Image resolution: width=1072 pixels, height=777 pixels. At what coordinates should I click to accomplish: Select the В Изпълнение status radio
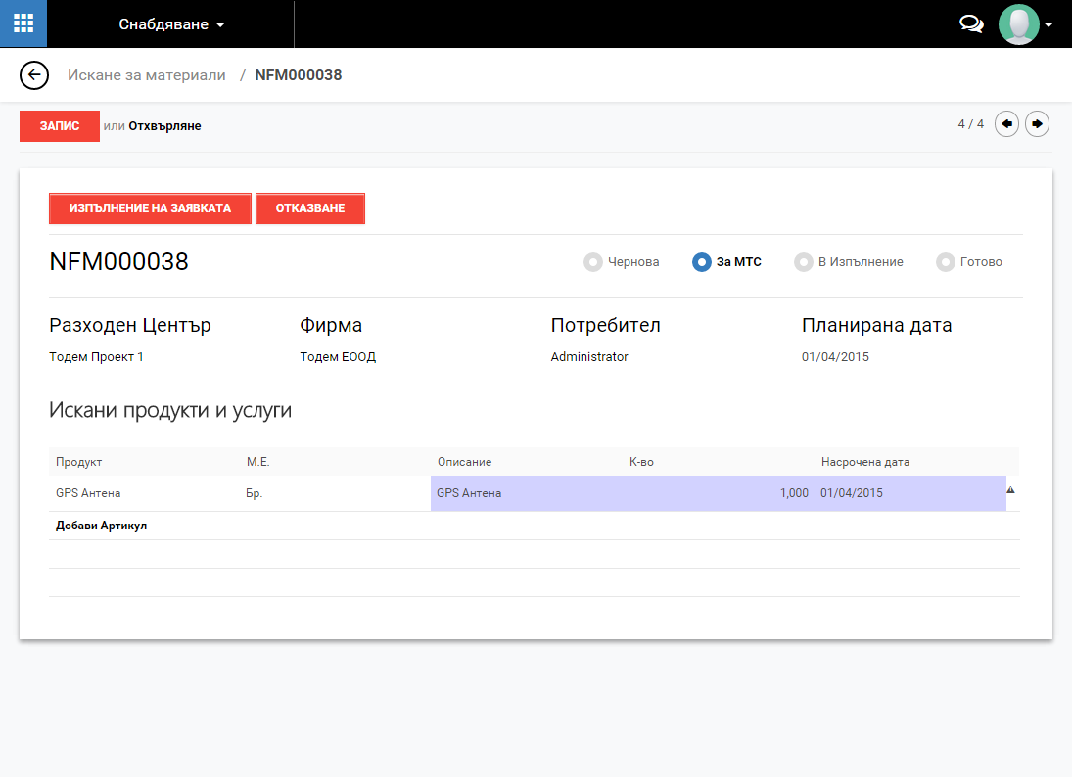tap(804, 262)
